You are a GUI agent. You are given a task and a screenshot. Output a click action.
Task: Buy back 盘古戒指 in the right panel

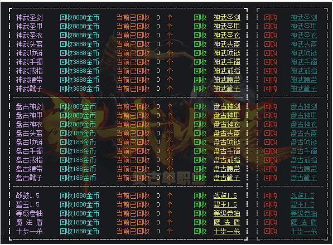click(303, 160)
